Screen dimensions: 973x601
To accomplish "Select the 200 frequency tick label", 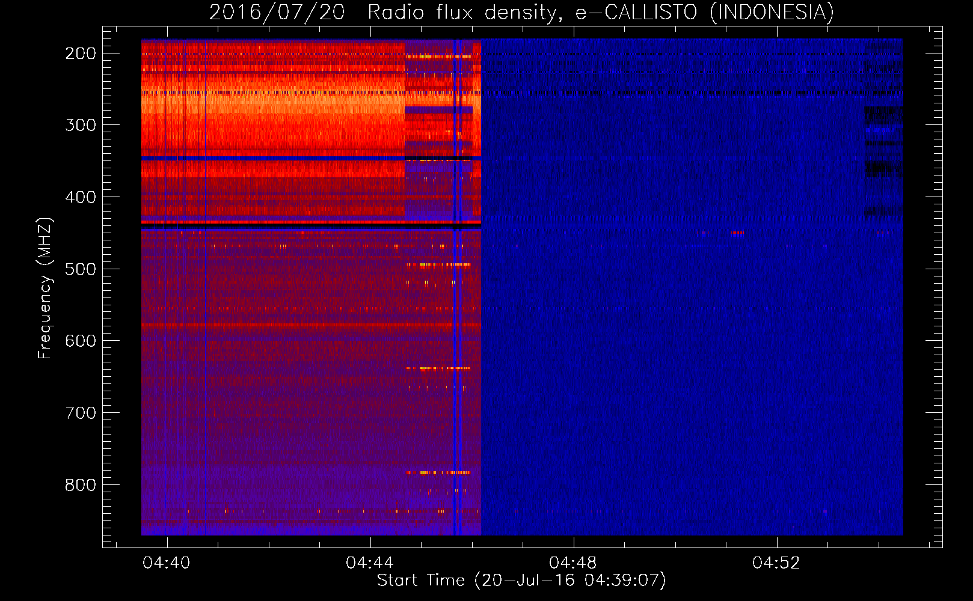I will 81,53.
